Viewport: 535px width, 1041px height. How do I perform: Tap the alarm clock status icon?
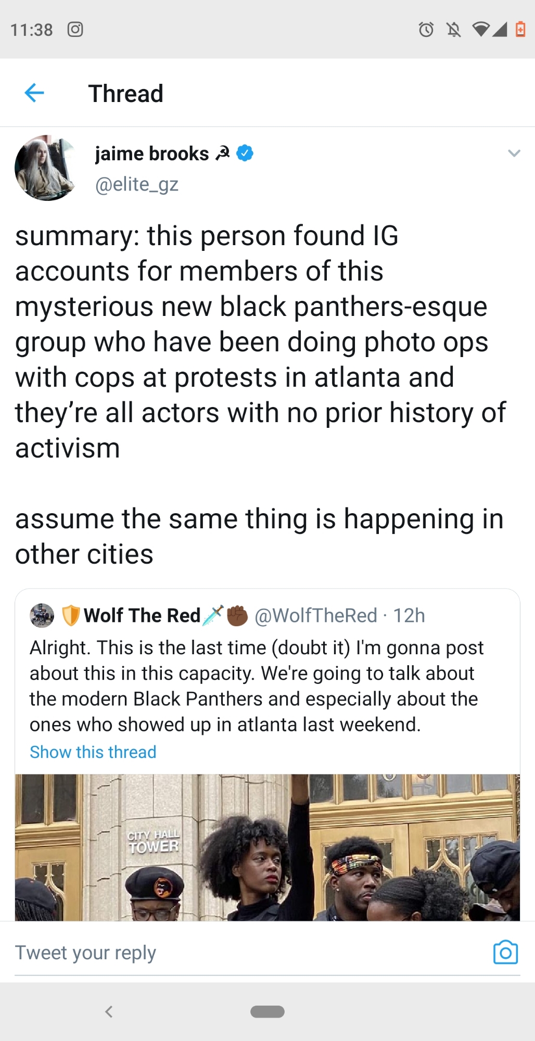coord(426,30)
